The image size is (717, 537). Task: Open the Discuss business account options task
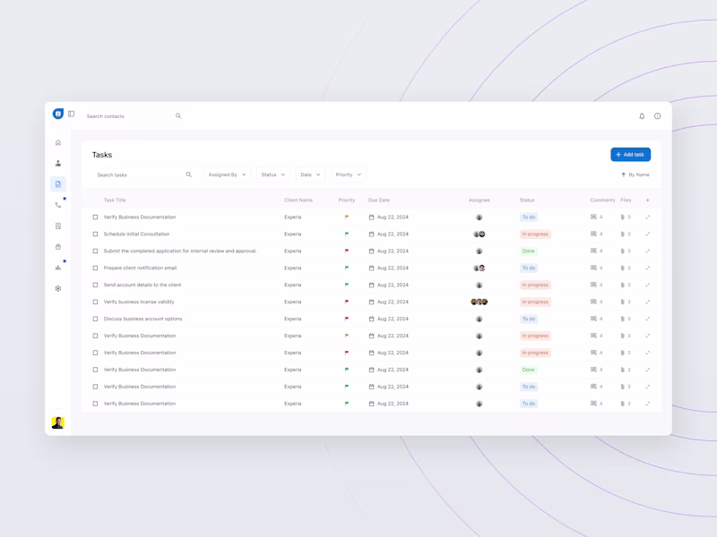click(143, 319)
